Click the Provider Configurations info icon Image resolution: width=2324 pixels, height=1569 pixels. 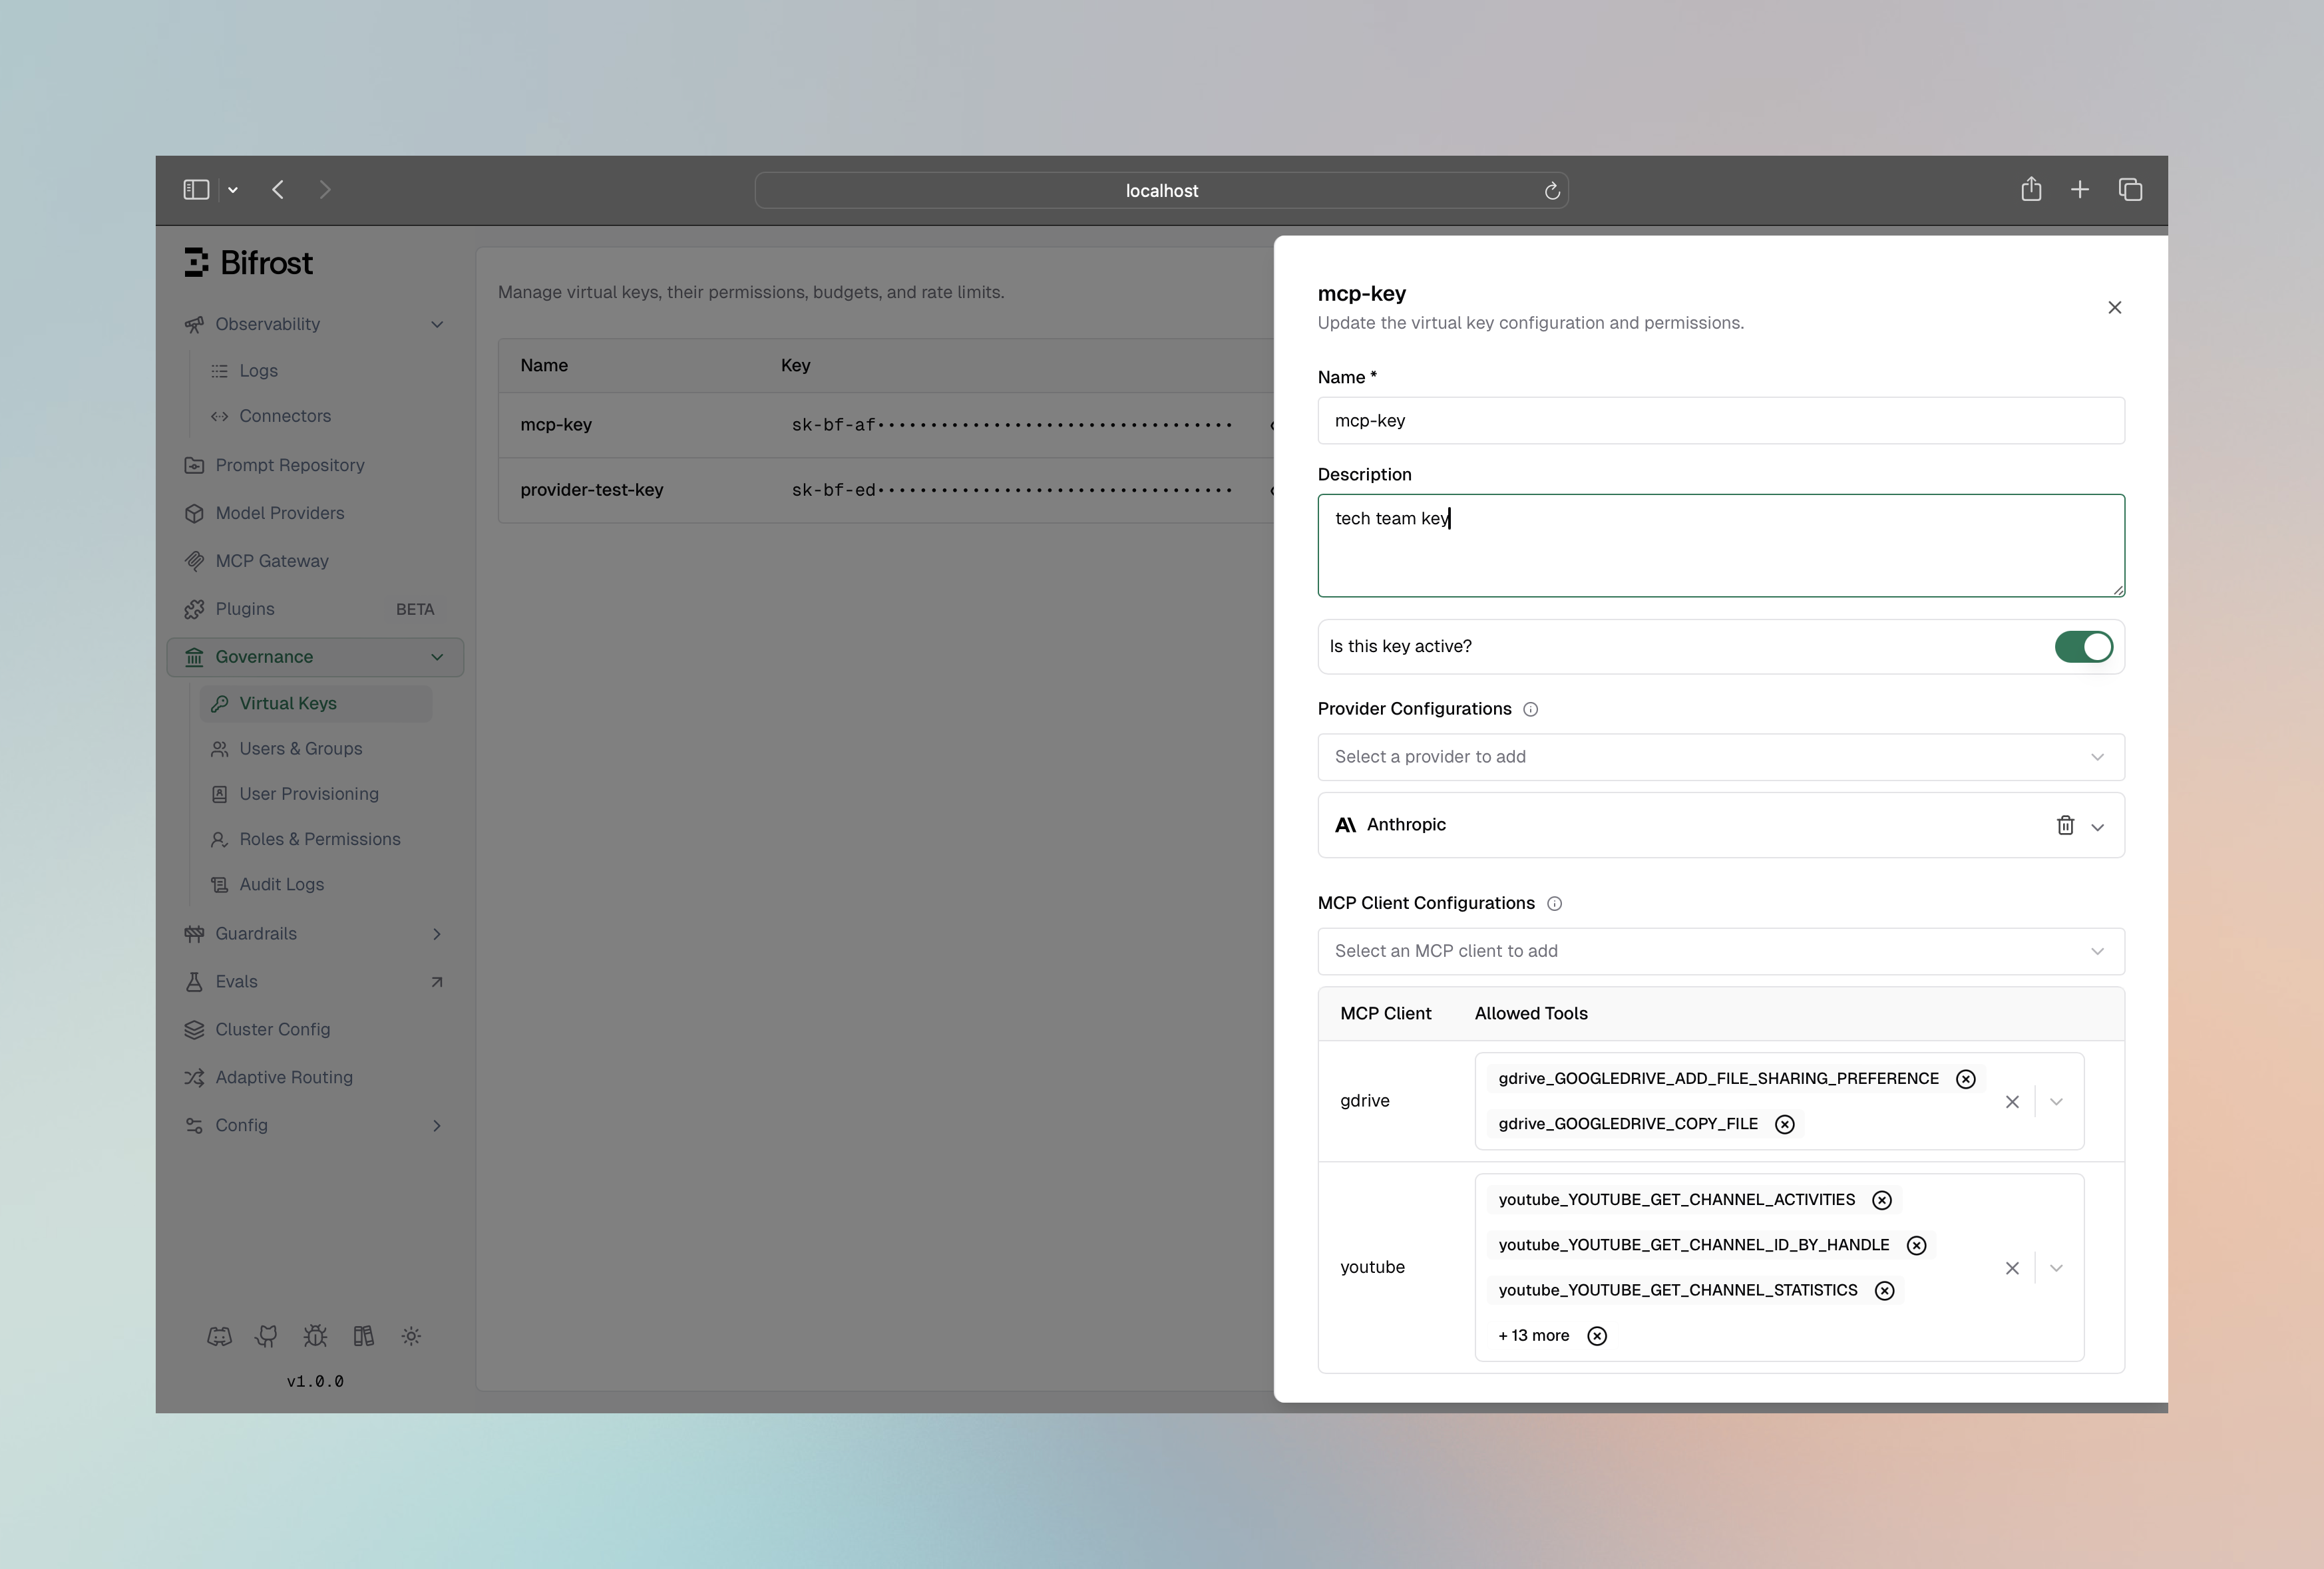pos(1530,709)
